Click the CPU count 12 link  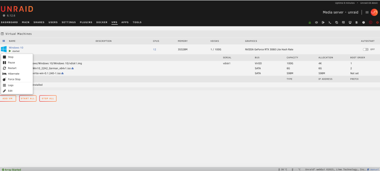154,49
